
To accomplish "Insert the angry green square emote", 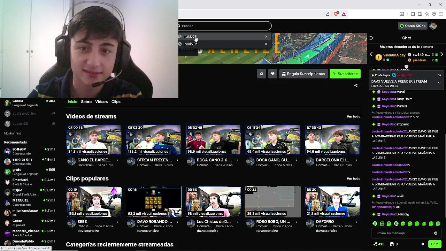I will (382, 224).
